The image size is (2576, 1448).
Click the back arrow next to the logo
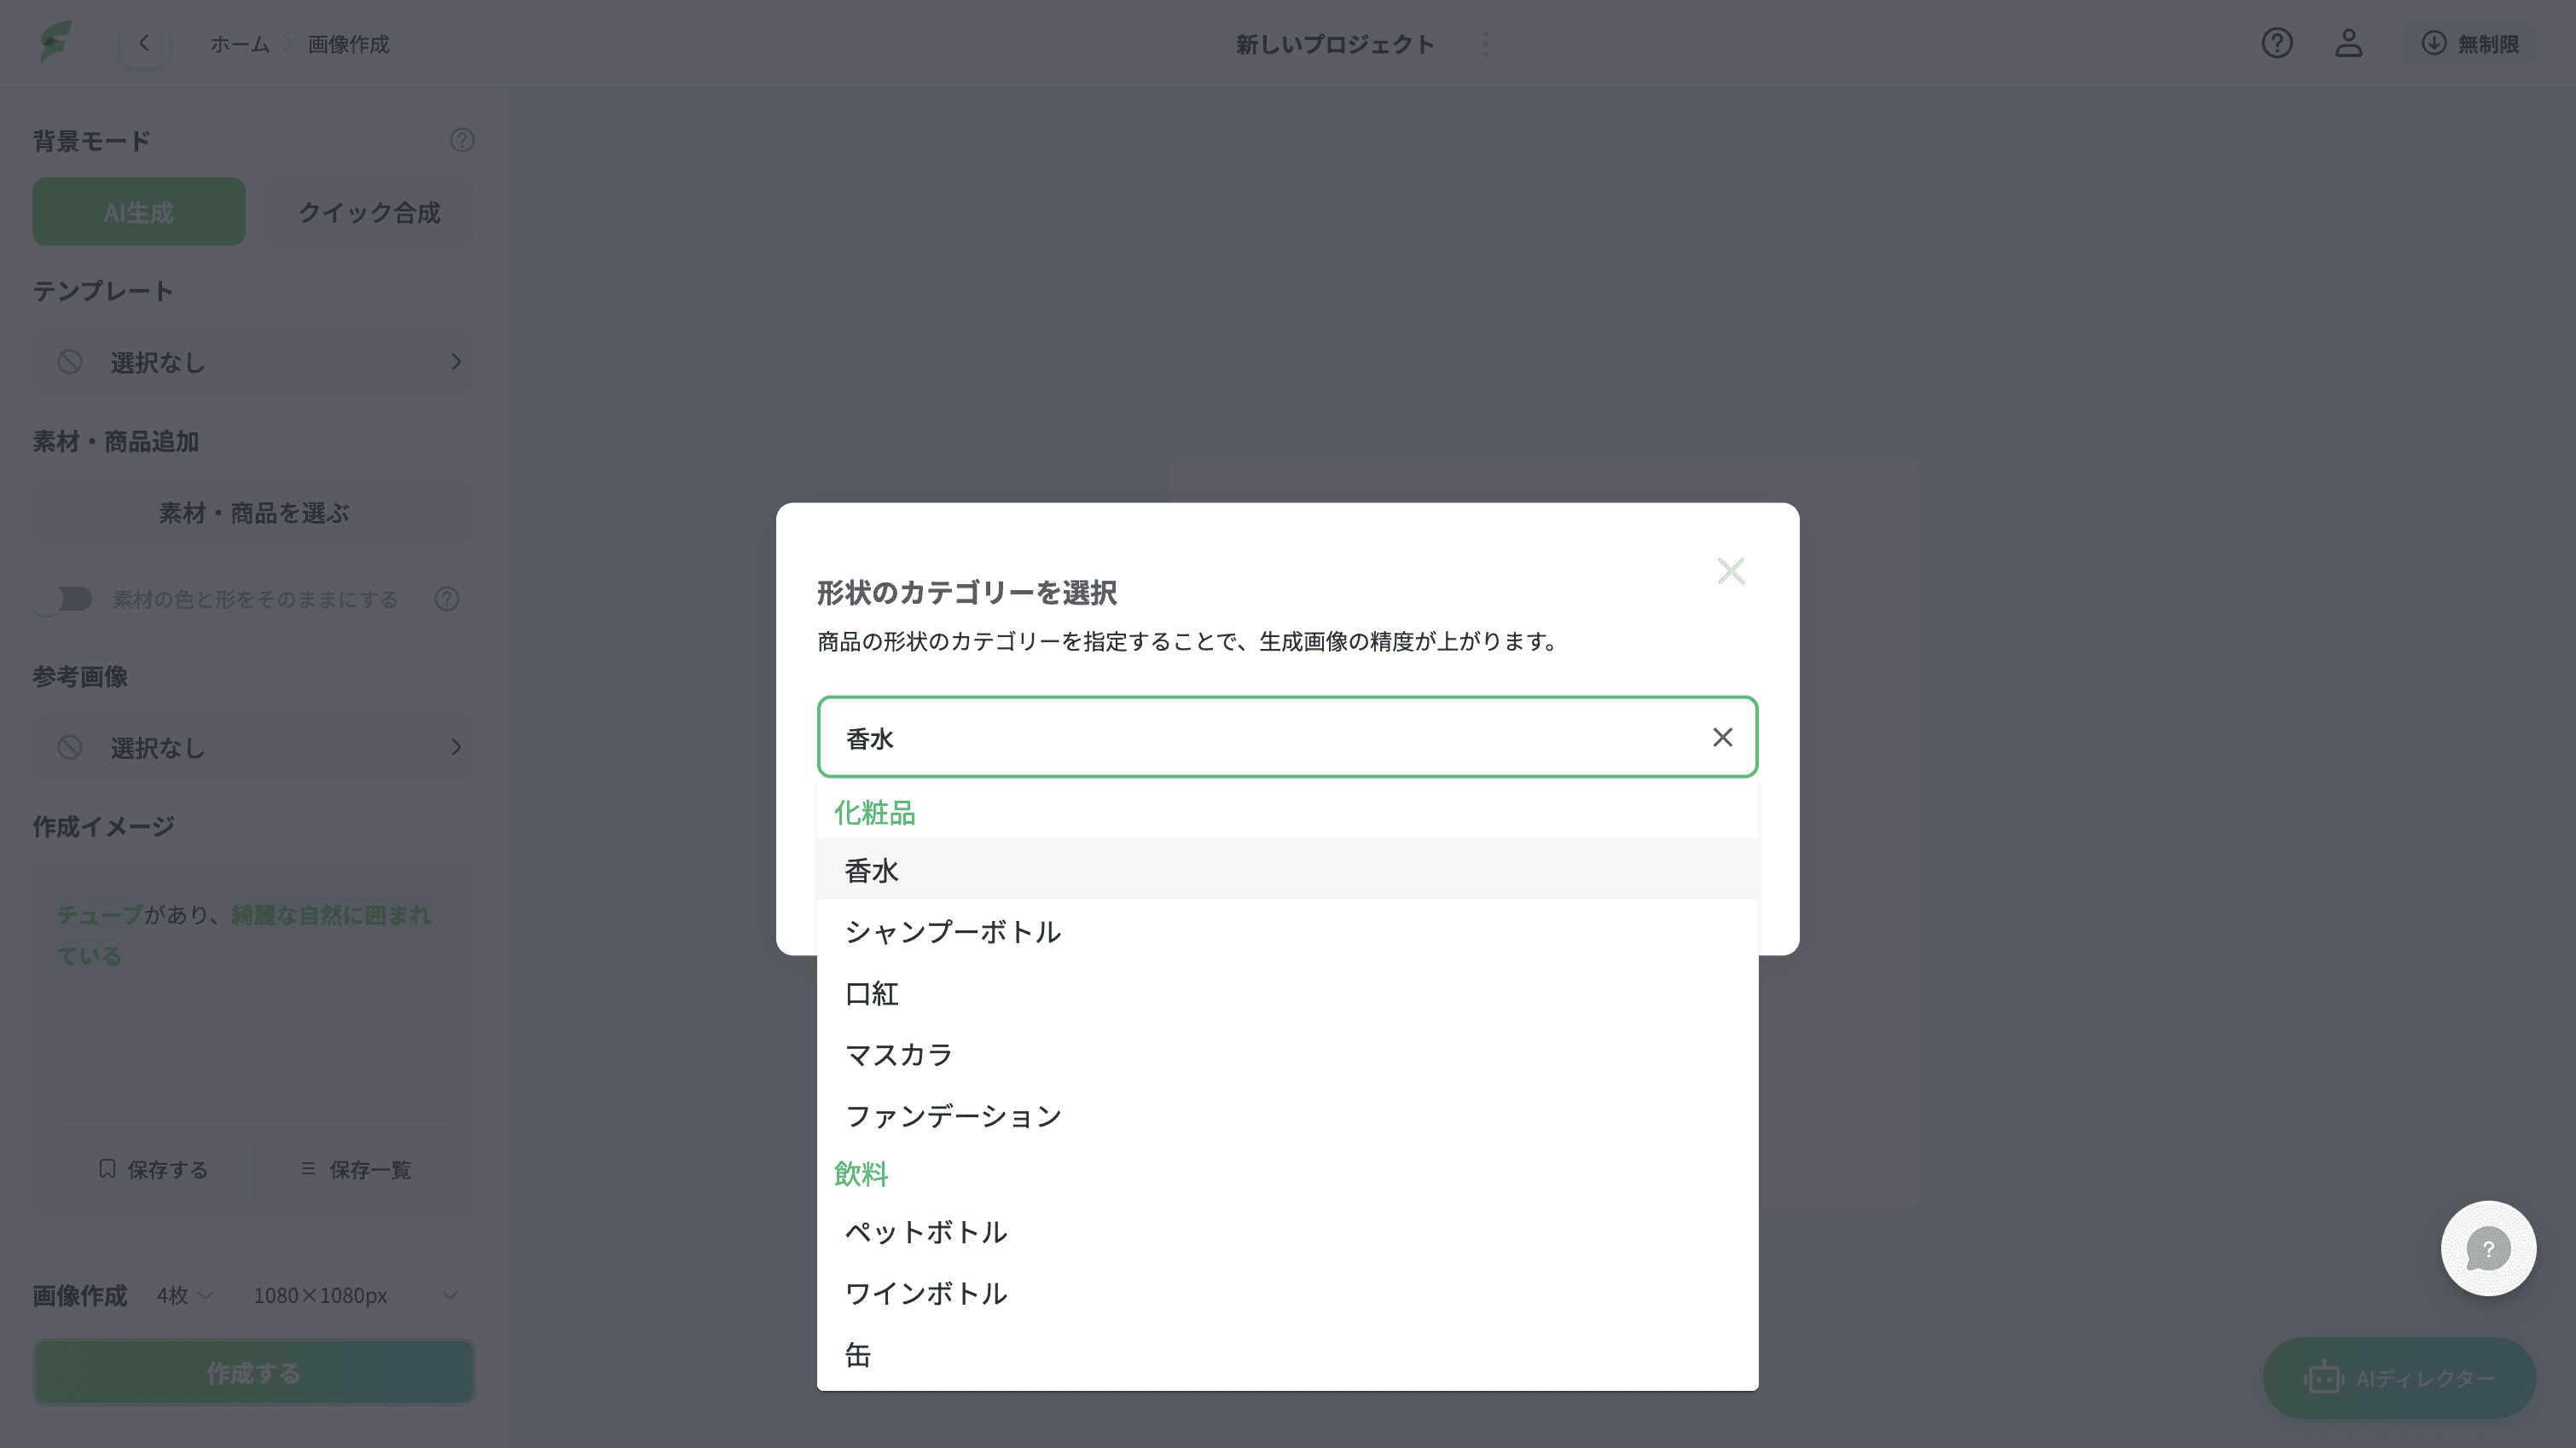(144, 43)
